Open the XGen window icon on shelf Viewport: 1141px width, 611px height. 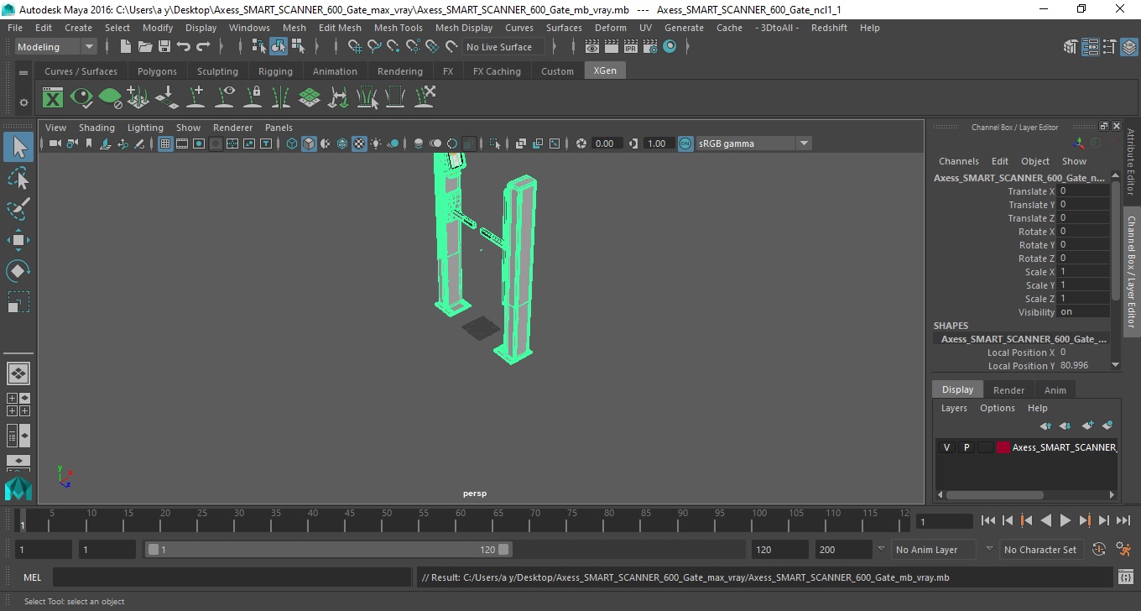[x=53, y=98]
